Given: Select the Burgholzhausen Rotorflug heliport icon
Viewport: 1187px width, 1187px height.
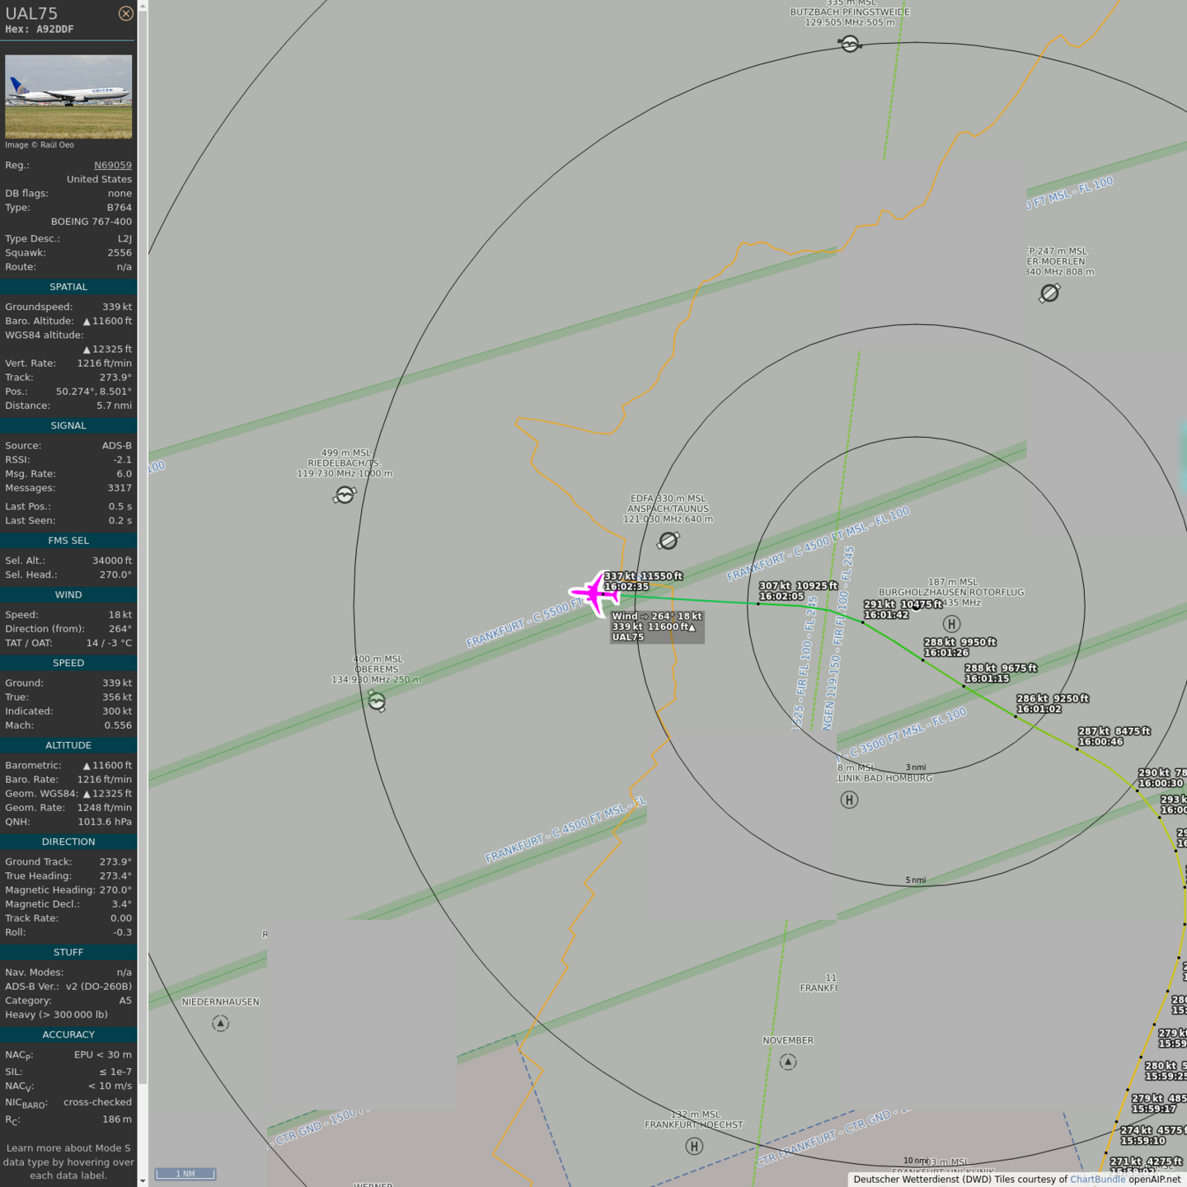Looking at the screenshot, I should pos(951,624).
